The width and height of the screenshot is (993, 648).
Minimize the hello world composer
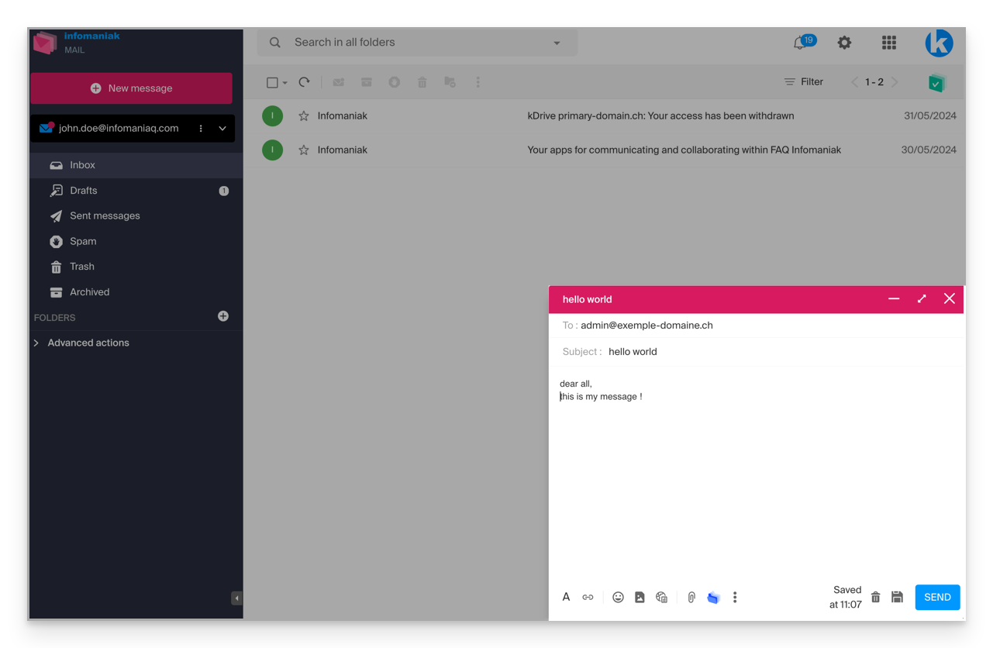point(894,298)
